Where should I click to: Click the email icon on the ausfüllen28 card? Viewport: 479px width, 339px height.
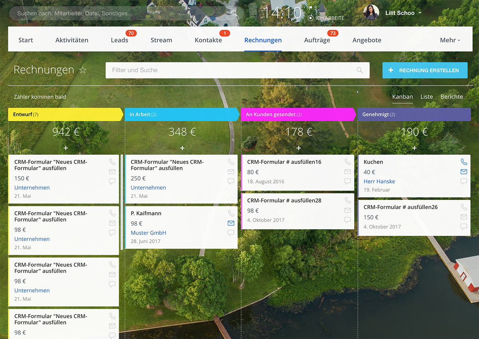point(347,210)
